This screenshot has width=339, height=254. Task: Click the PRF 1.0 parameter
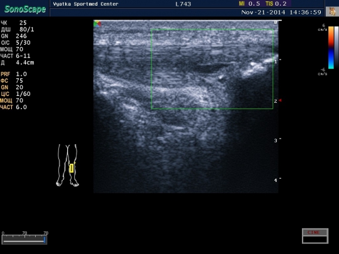point(13,74)
